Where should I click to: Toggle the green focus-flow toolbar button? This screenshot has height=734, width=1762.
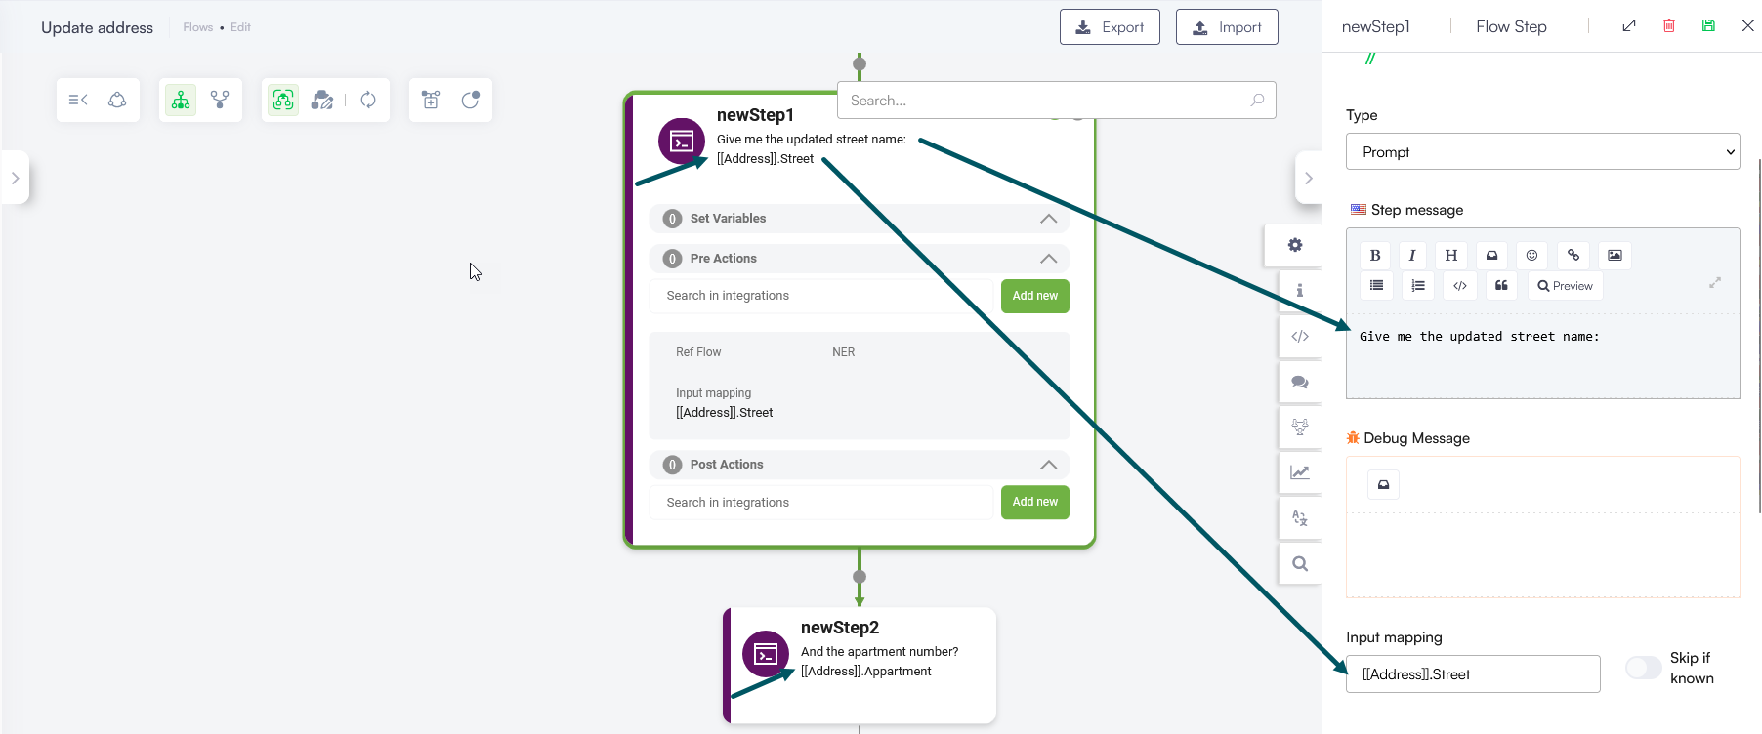[283, 100]
